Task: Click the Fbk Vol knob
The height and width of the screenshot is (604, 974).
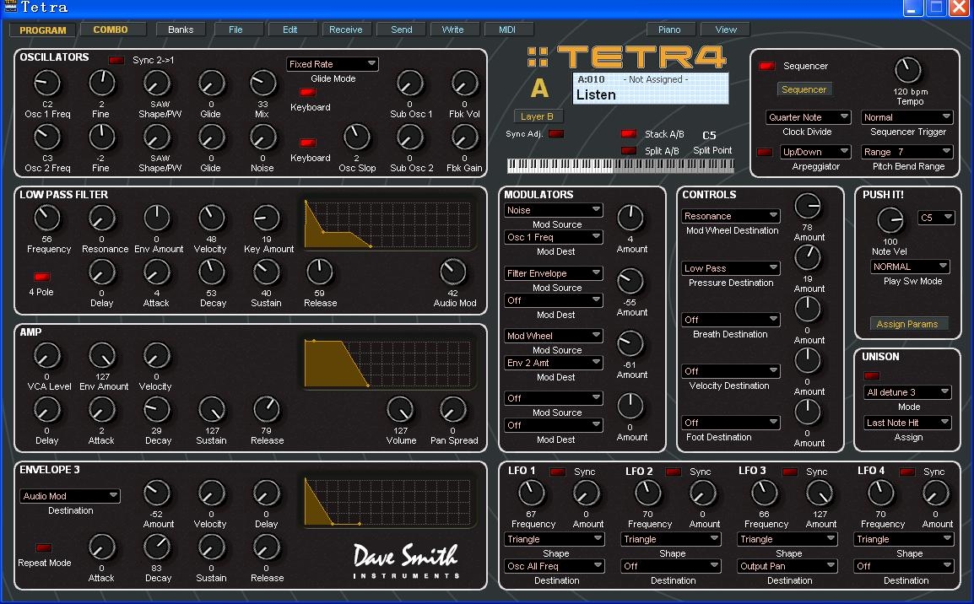Action: (465, 83)
